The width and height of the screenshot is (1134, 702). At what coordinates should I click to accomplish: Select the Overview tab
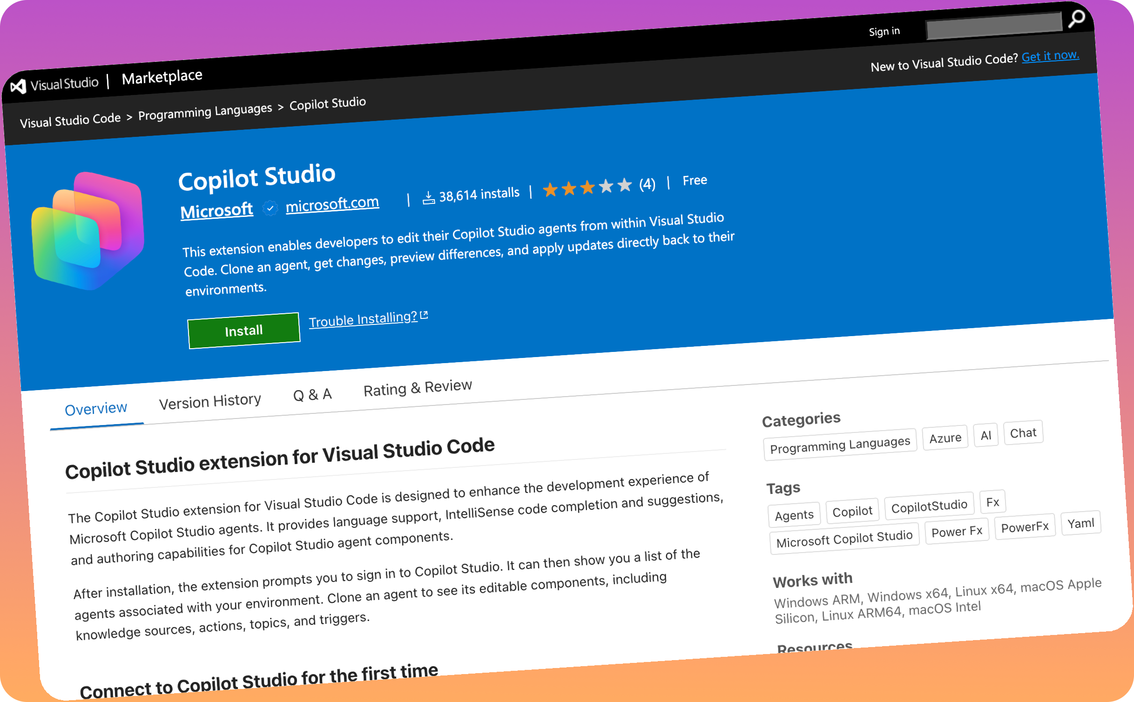pyautogui.click(x=95, y=408)
